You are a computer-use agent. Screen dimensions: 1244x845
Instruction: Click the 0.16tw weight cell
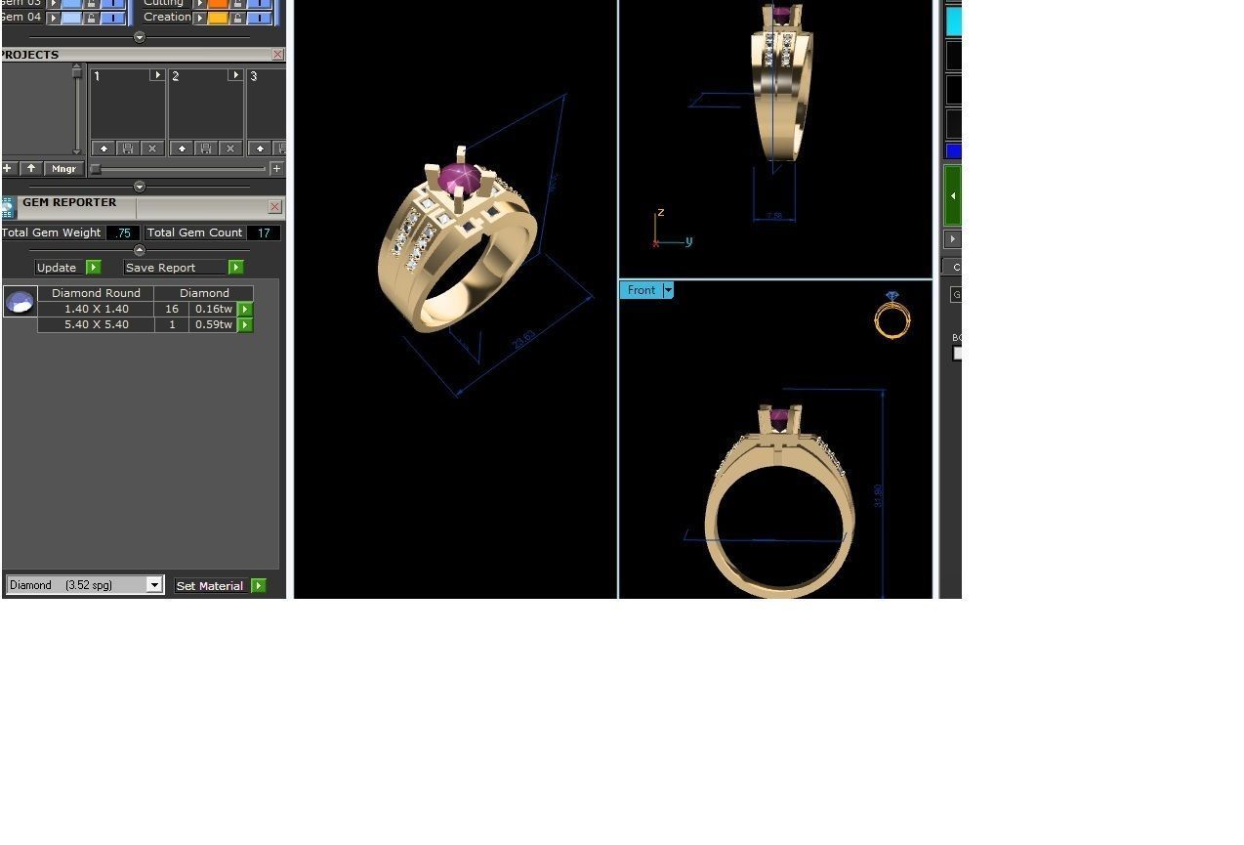point(213,309)
